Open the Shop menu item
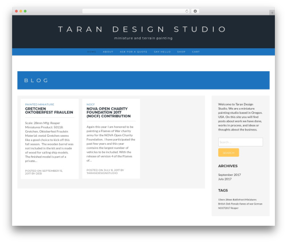 click(181, 52)
